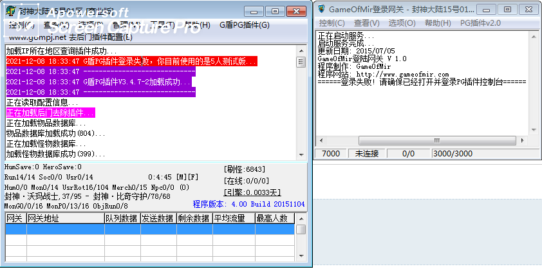Click the server log scrollbar up arrow
The height and width of the screenshot is (269, 542).
301,51
